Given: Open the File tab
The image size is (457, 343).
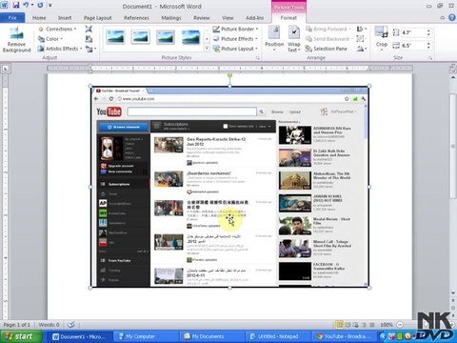Looking at the screenshot, I should [12, 18].
